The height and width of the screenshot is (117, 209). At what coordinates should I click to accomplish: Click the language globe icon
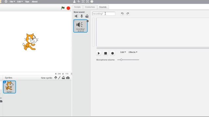[6, 1]
